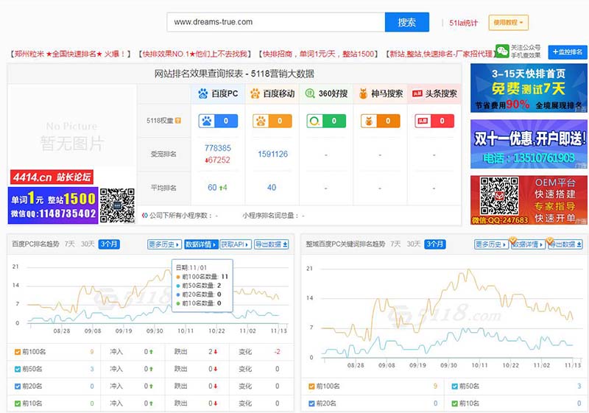Open the 使用教程 dropdown
Viewport: 589px width, 413px height.
pyautogui.click(x=508, y=23)
